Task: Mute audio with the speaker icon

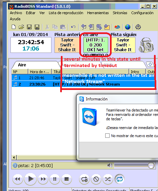Action: point(110,165)
